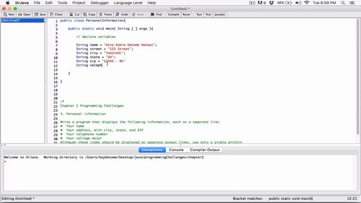361x203 pixels.
Task: Open the Tools menu
Action: pos(63,3)
